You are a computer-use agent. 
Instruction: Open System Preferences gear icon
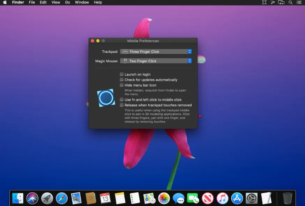(252, 198)
